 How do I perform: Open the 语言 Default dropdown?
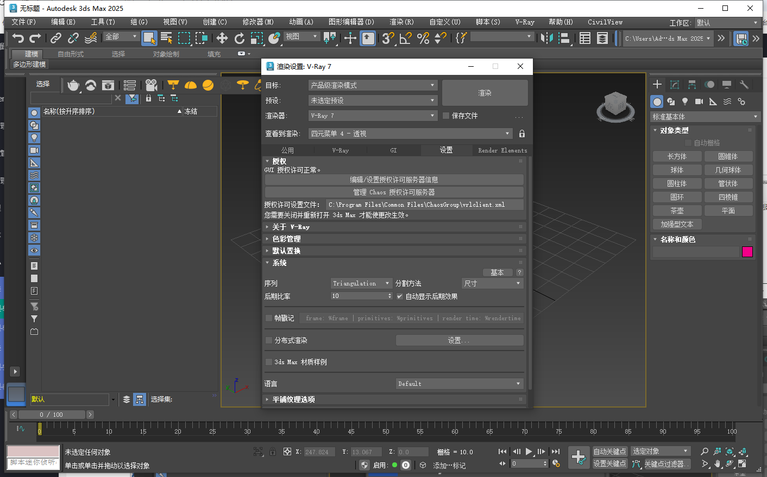[459, 384]
